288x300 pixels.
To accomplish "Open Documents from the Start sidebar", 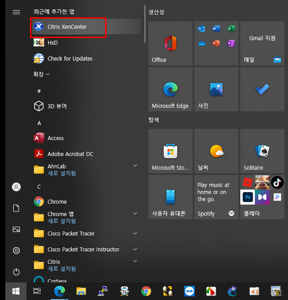I will point(16,208).
